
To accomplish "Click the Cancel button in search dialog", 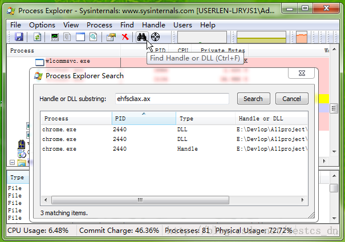I will (292, 99).
